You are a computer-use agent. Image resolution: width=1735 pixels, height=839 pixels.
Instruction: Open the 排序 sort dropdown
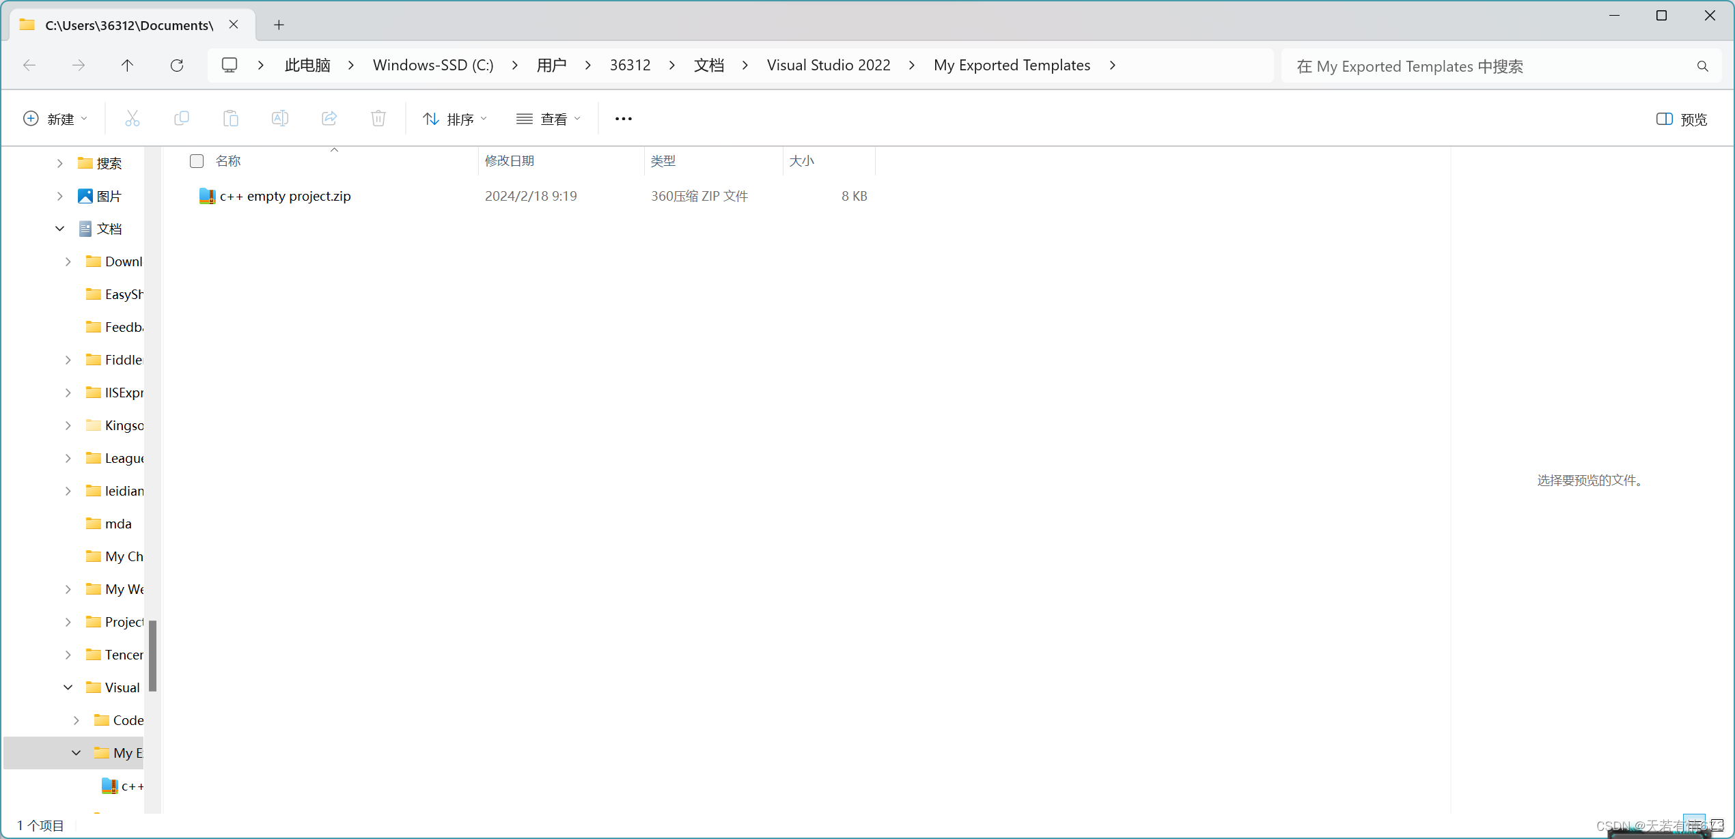pos(455,119)
